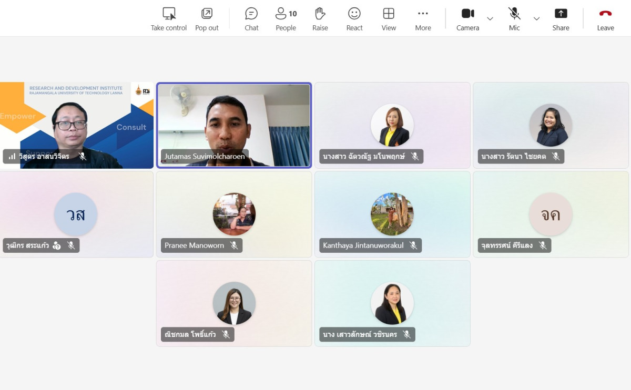Image resolution: width=631 pixels, height=390 pixels.
Task: Unmute the Mic in toolbar
Action: (x=514, y=14)
